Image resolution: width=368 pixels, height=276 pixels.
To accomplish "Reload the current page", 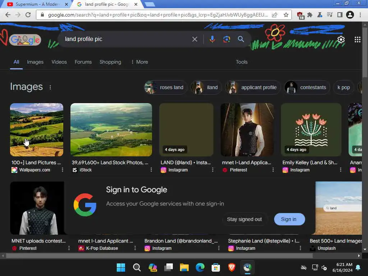I will point(28,15).
